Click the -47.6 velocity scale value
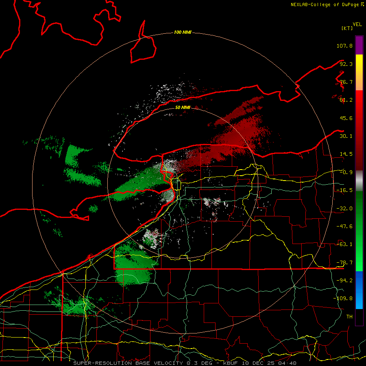This screenshot has width=366, height=366. tap(344, 227)
